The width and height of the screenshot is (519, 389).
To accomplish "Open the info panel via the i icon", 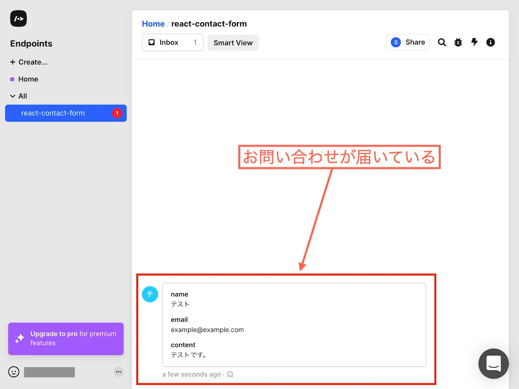I will pos(491,42).
